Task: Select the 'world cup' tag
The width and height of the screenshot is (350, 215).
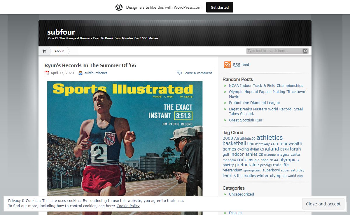Action: pyautogui.click(x=295, y=176)
